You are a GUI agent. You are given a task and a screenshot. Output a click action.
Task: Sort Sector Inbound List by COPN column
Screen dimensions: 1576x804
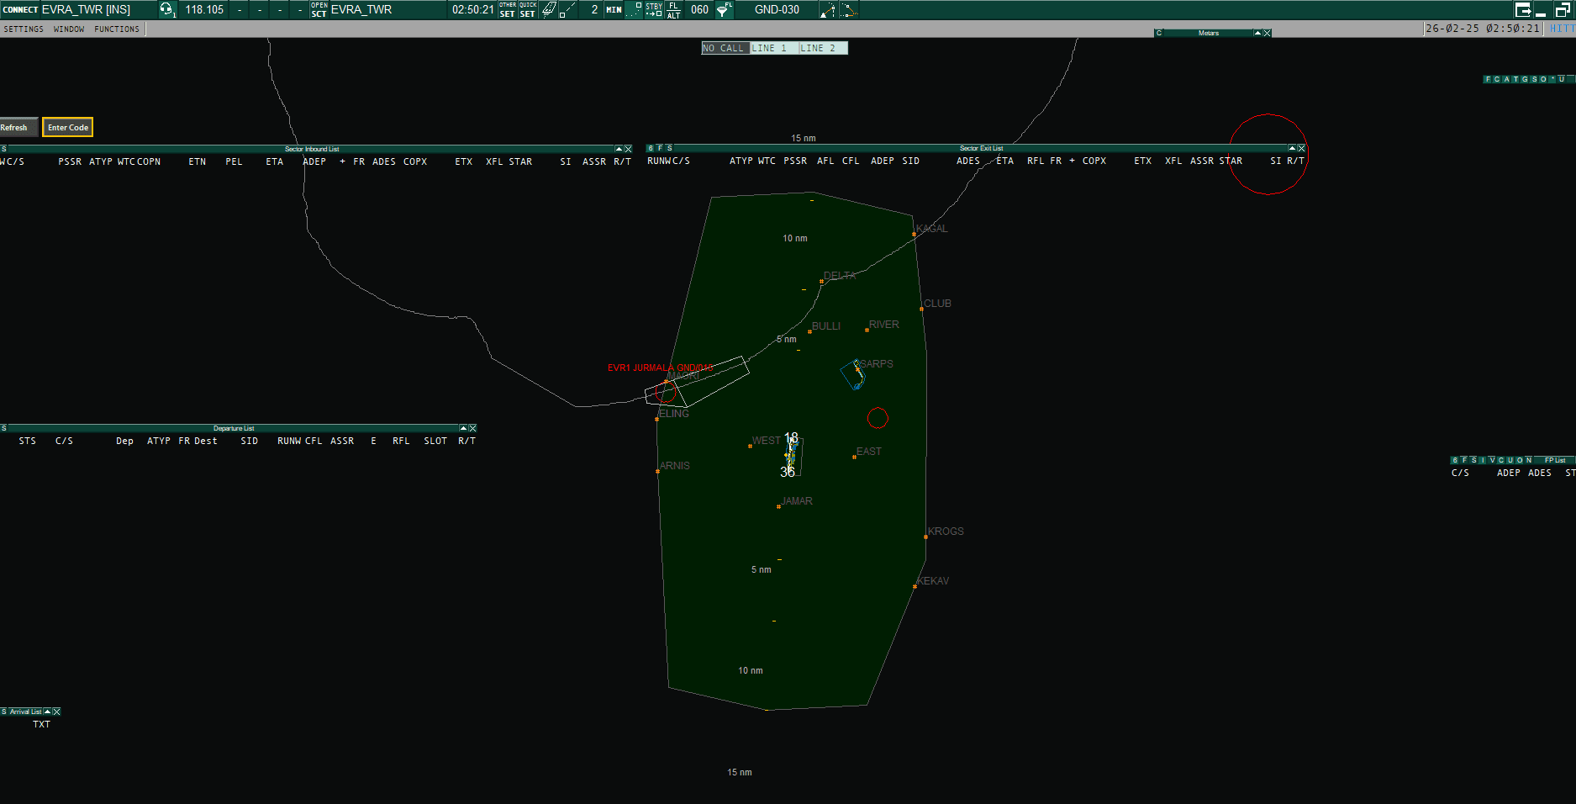[x=149, y=161]
